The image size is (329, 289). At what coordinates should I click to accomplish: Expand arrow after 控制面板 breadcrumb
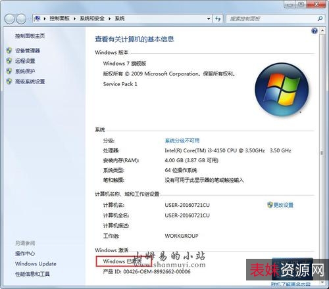tap(74, 18)
